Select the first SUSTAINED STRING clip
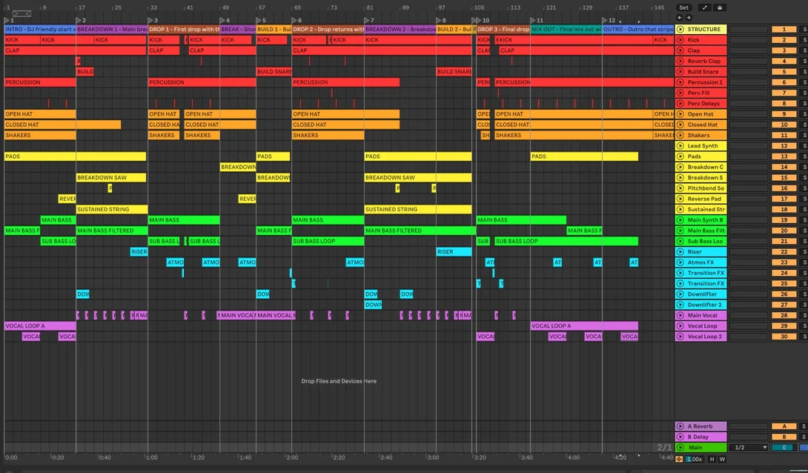The width and height of the screenshot is (808, 473). point(112,209)
